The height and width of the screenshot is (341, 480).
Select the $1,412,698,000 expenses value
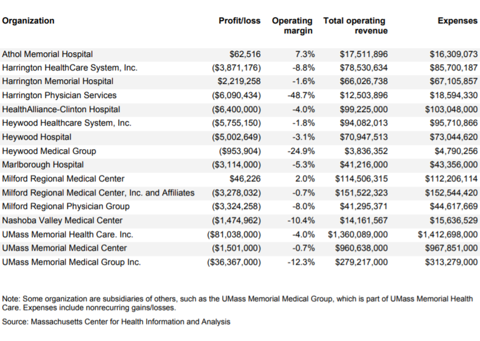coord(447,234)
